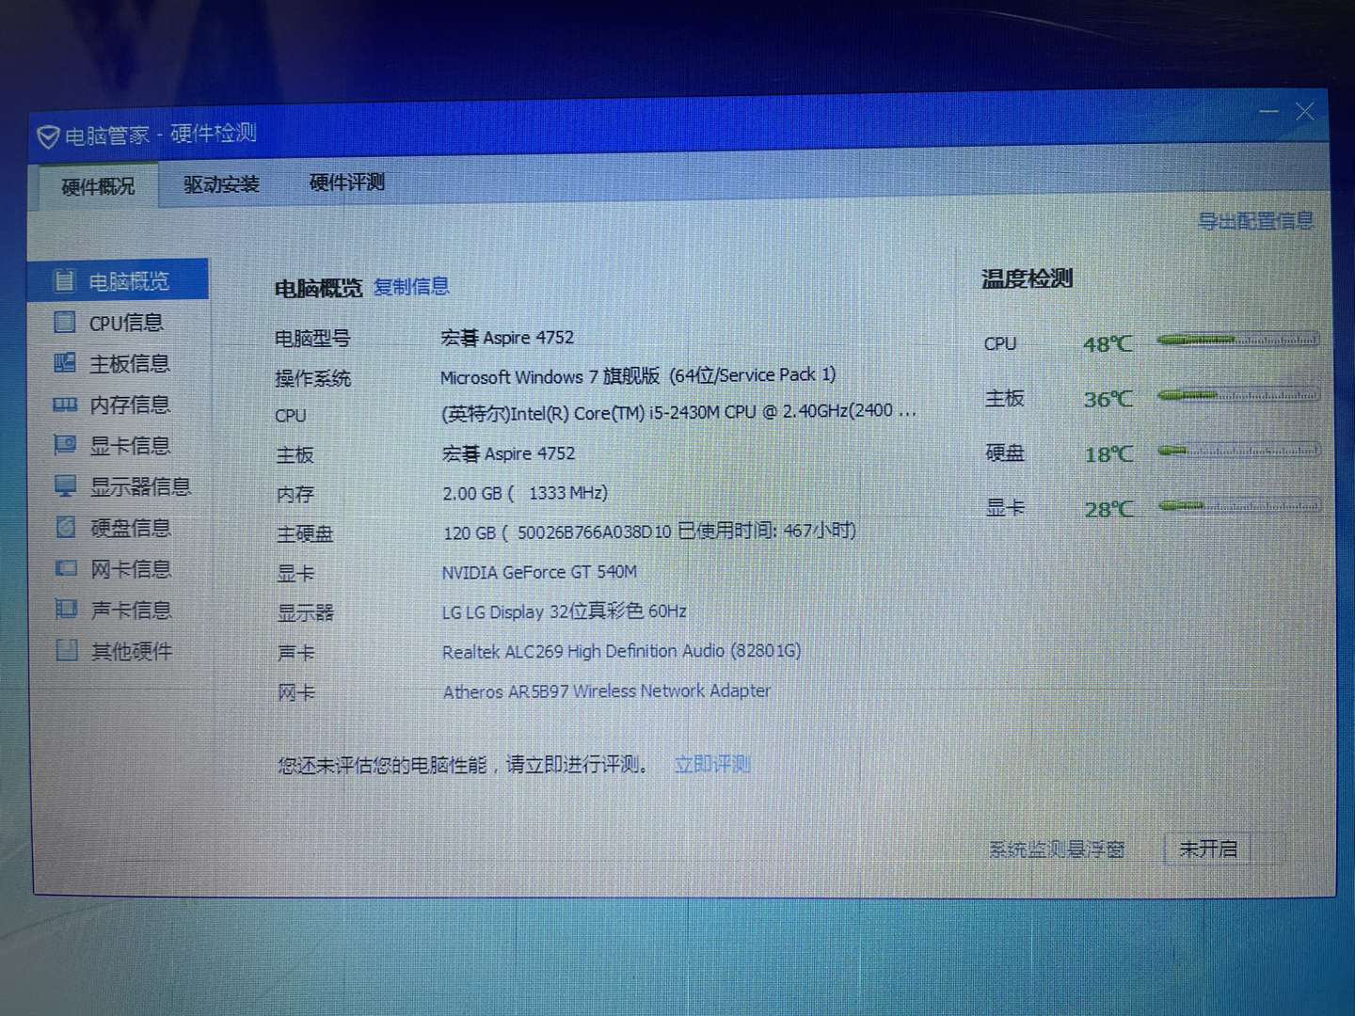The width and height of the screenshot is (1355, 1016).
Task: Click the 温度检测 heading
Action: pos(1027,278)
